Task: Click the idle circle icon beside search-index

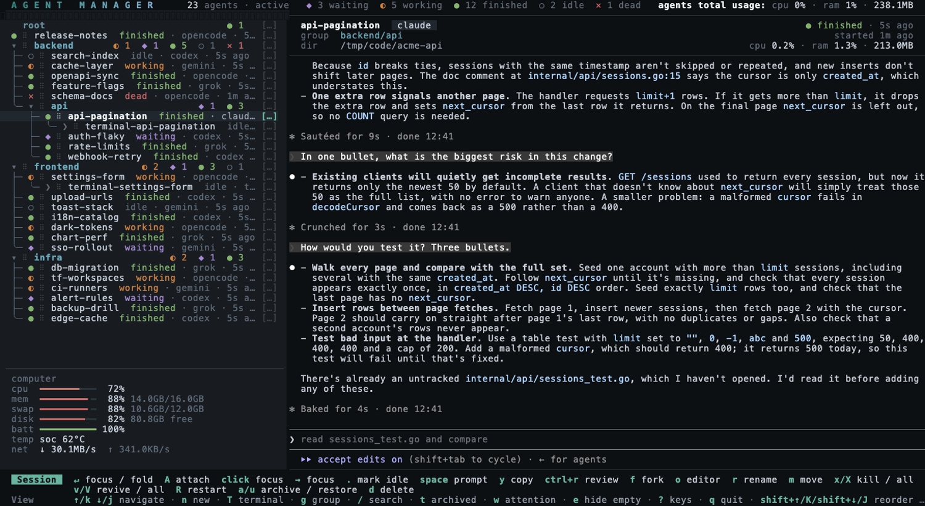Action: (31, 56)
